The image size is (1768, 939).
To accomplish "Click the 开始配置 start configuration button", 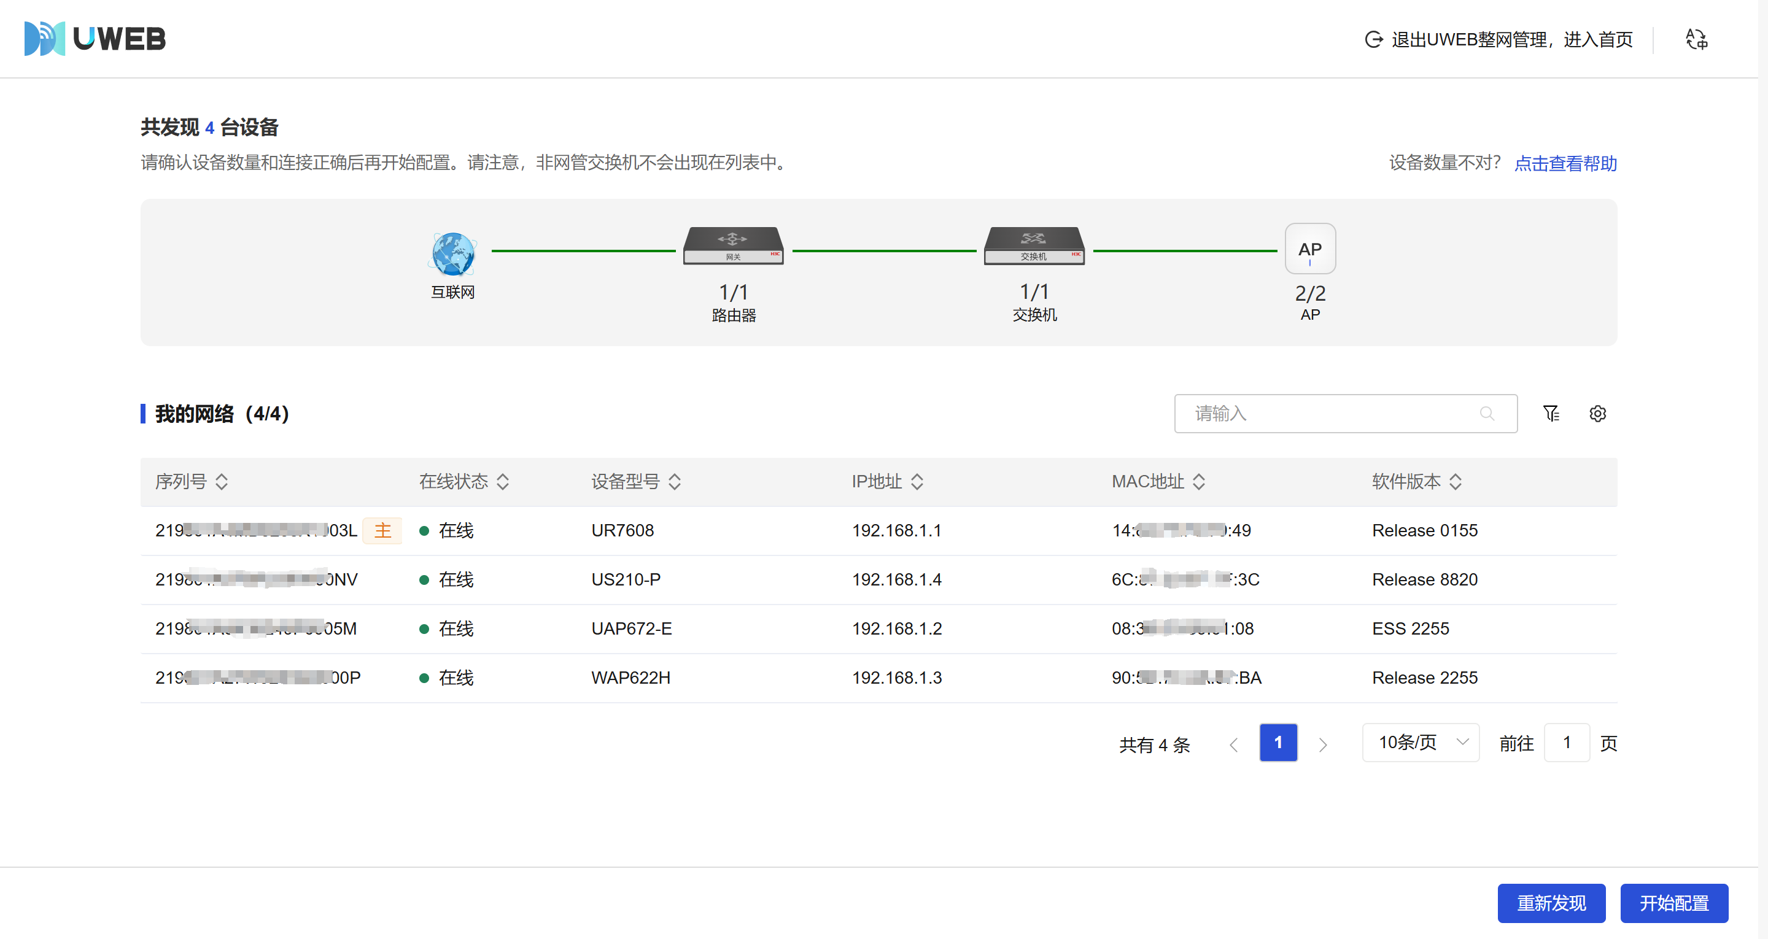I will coord(1674,903).
